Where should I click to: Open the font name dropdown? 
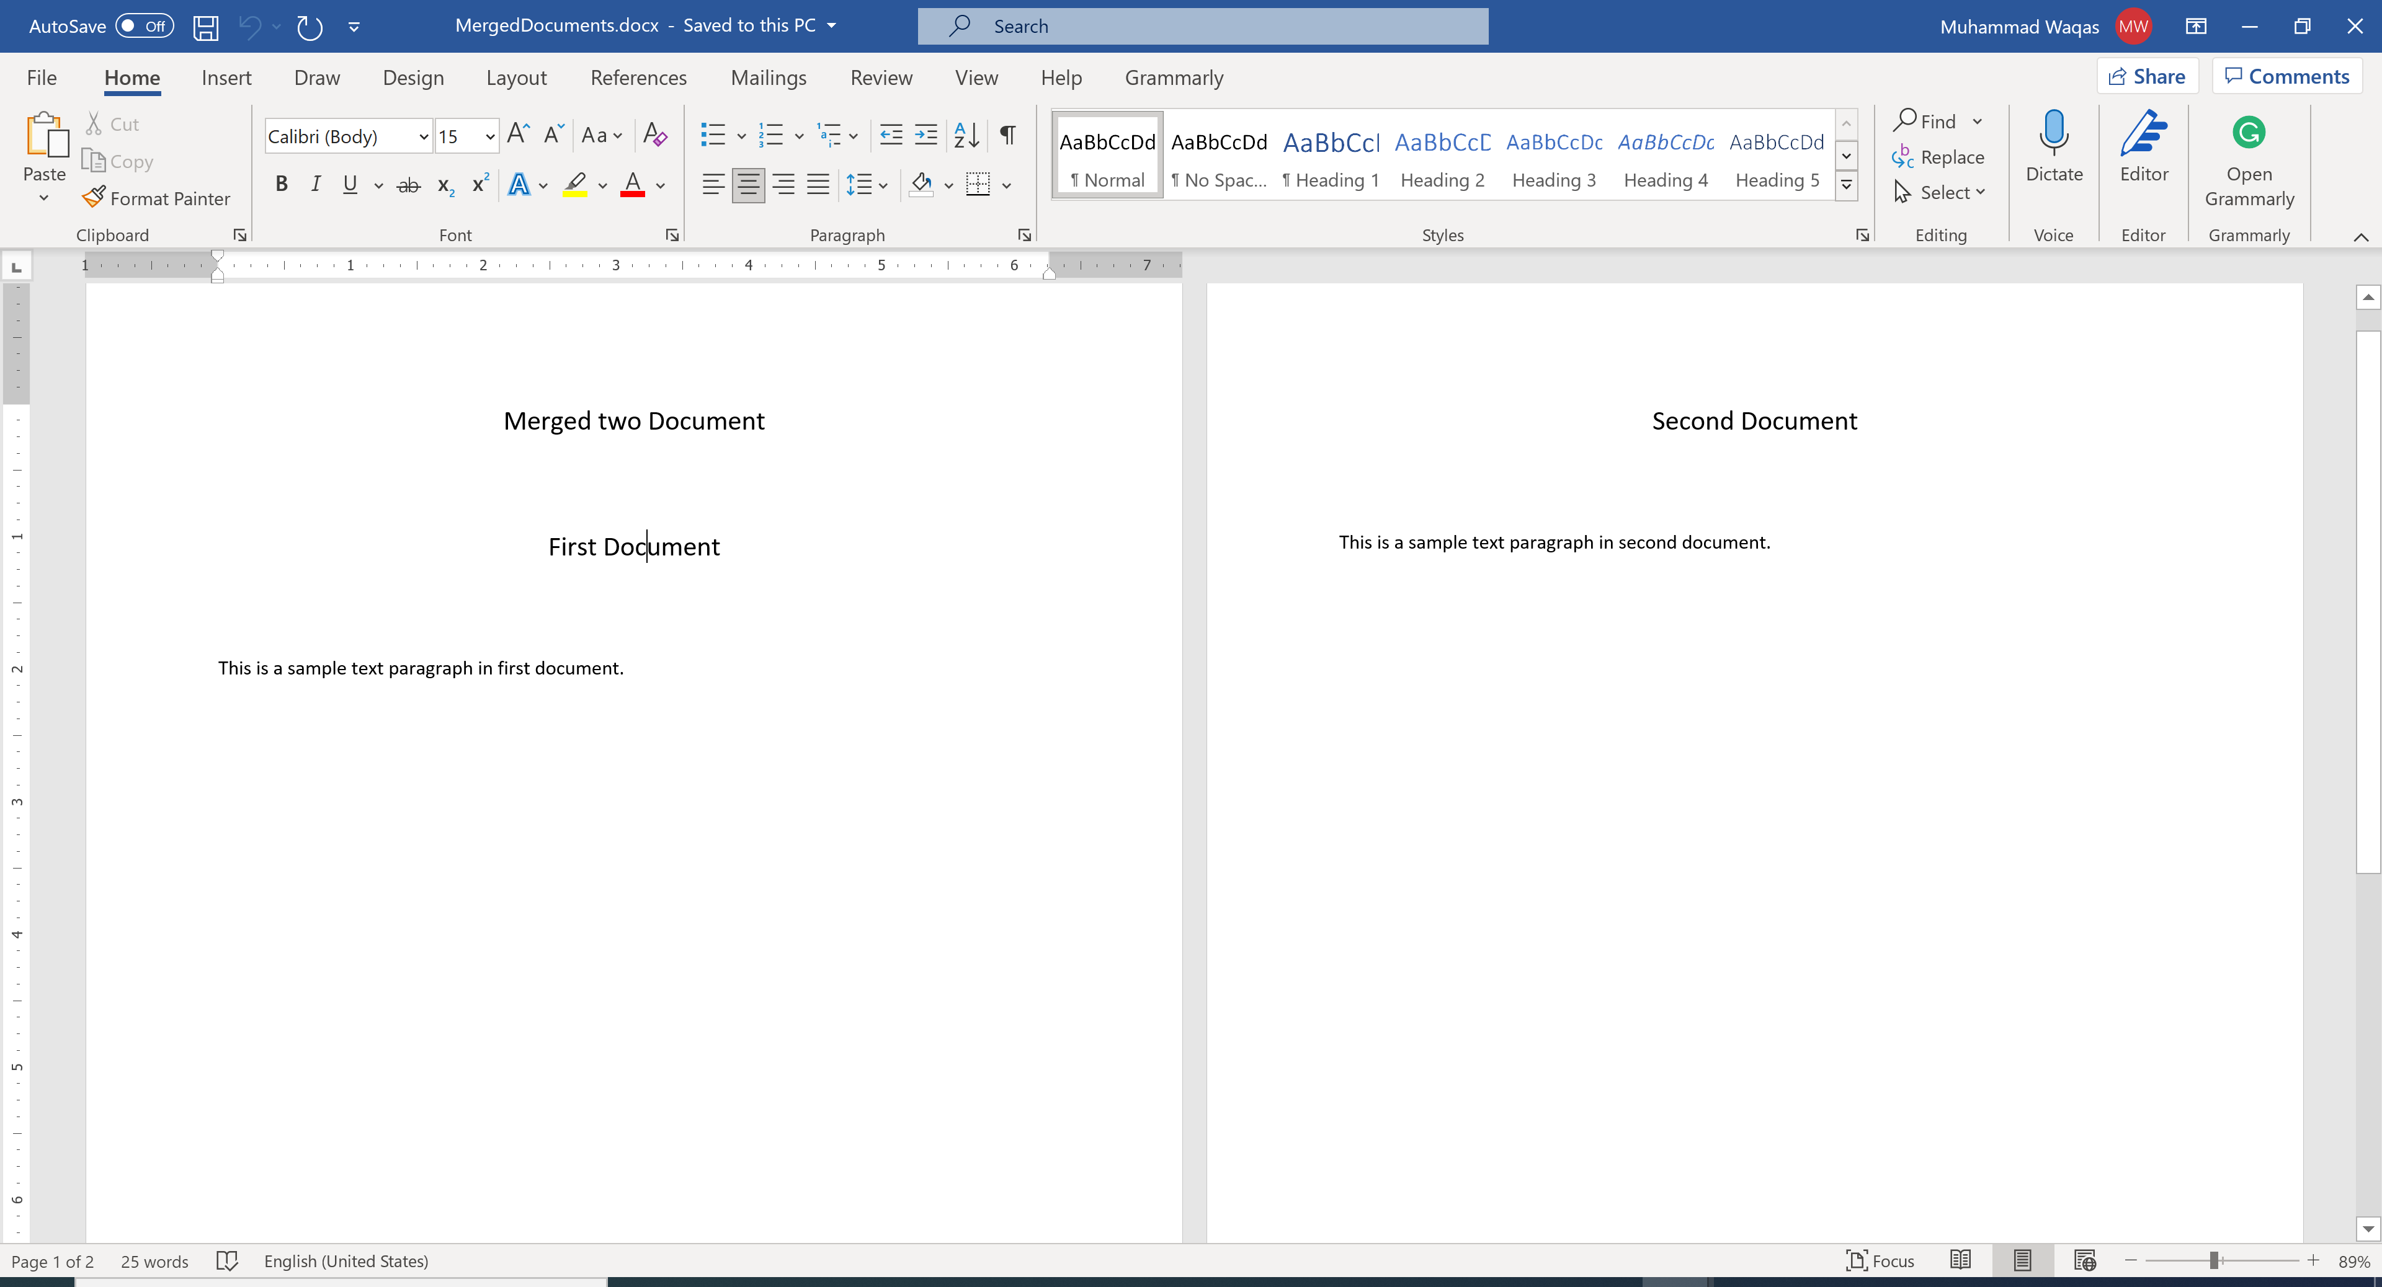point(422,137)
